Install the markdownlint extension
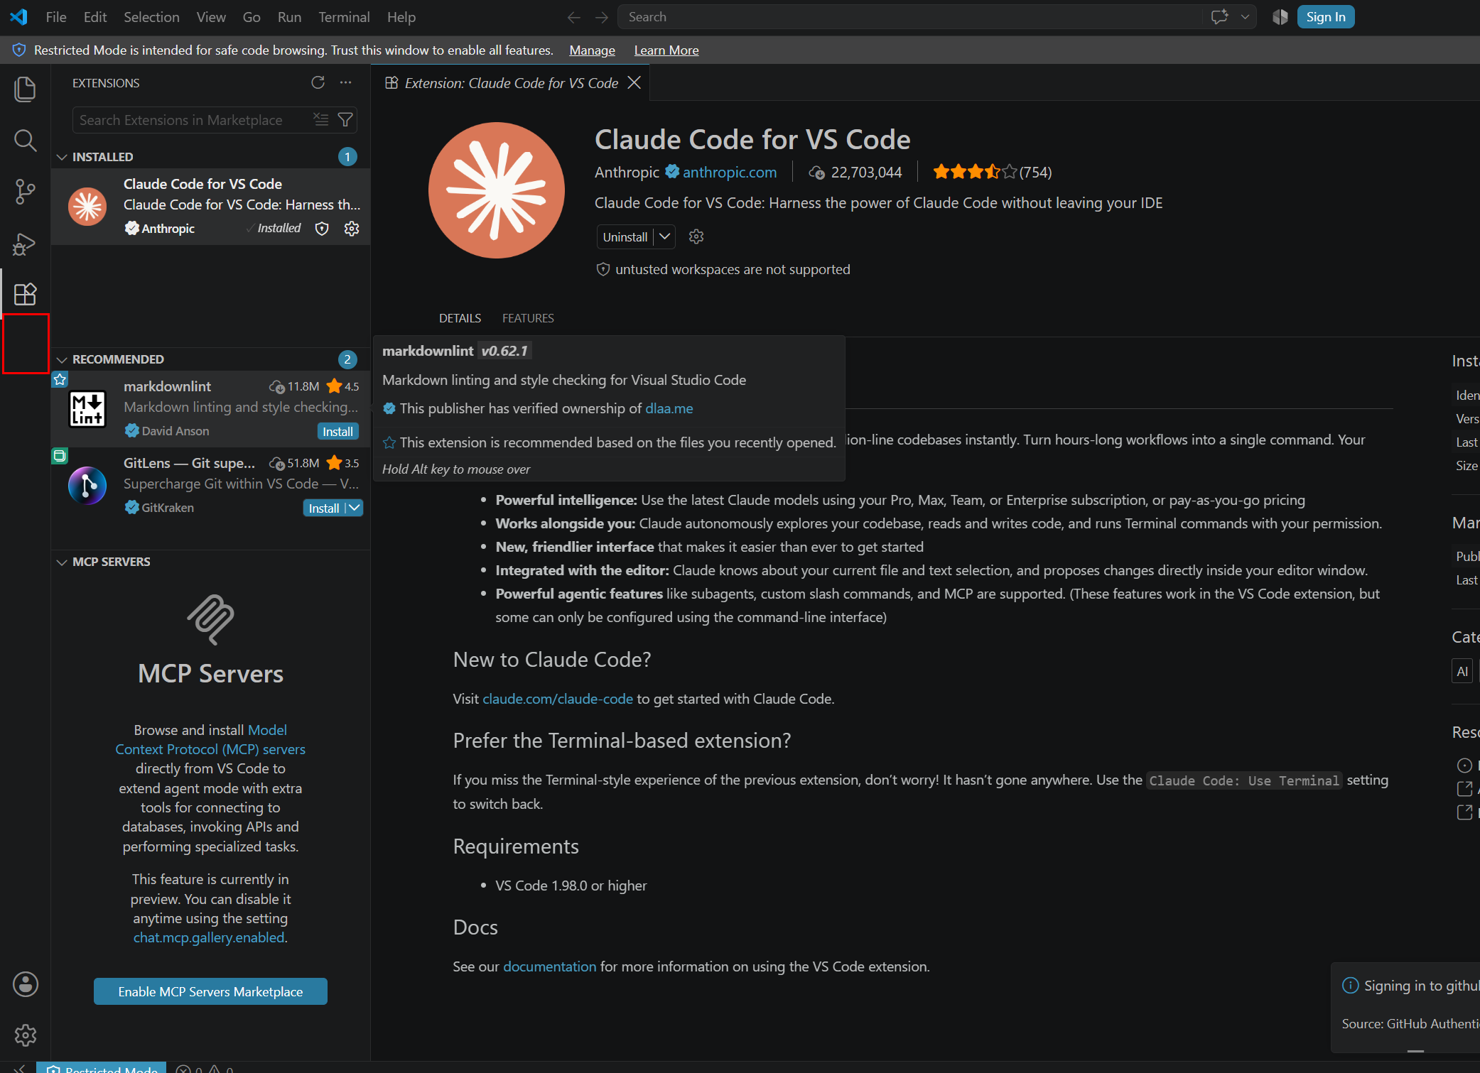The image size is (1480, 1073). click(337, 431)
